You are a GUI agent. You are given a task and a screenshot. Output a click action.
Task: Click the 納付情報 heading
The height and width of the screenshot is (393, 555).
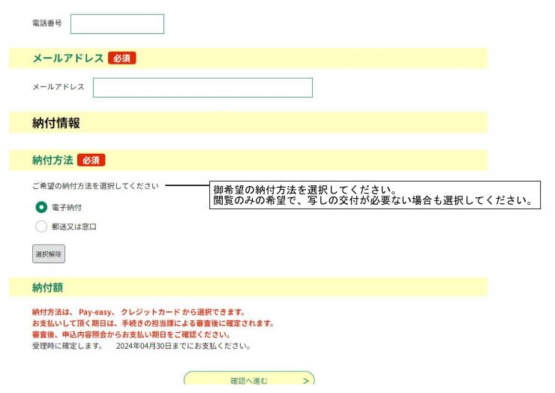56,123
